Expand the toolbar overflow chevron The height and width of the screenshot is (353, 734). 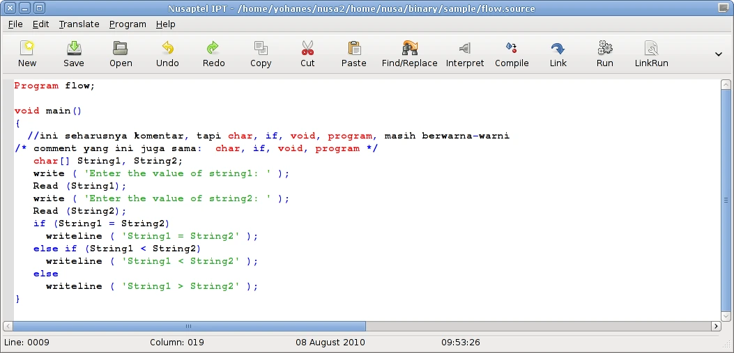(719, 54)
